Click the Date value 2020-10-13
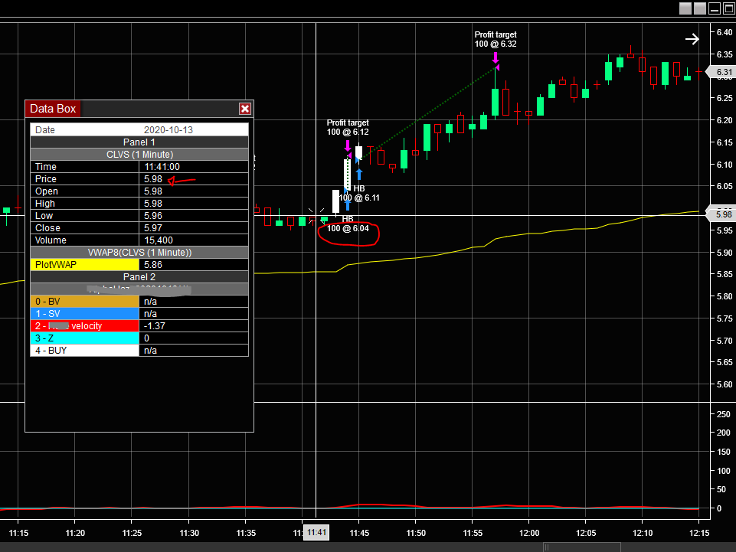This screenshot has height=552, width=736. (168, 130)
